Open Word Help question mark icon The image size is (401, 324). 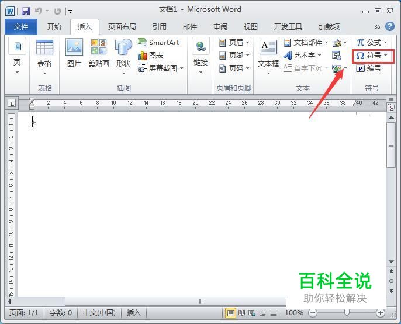pos(390,26)
